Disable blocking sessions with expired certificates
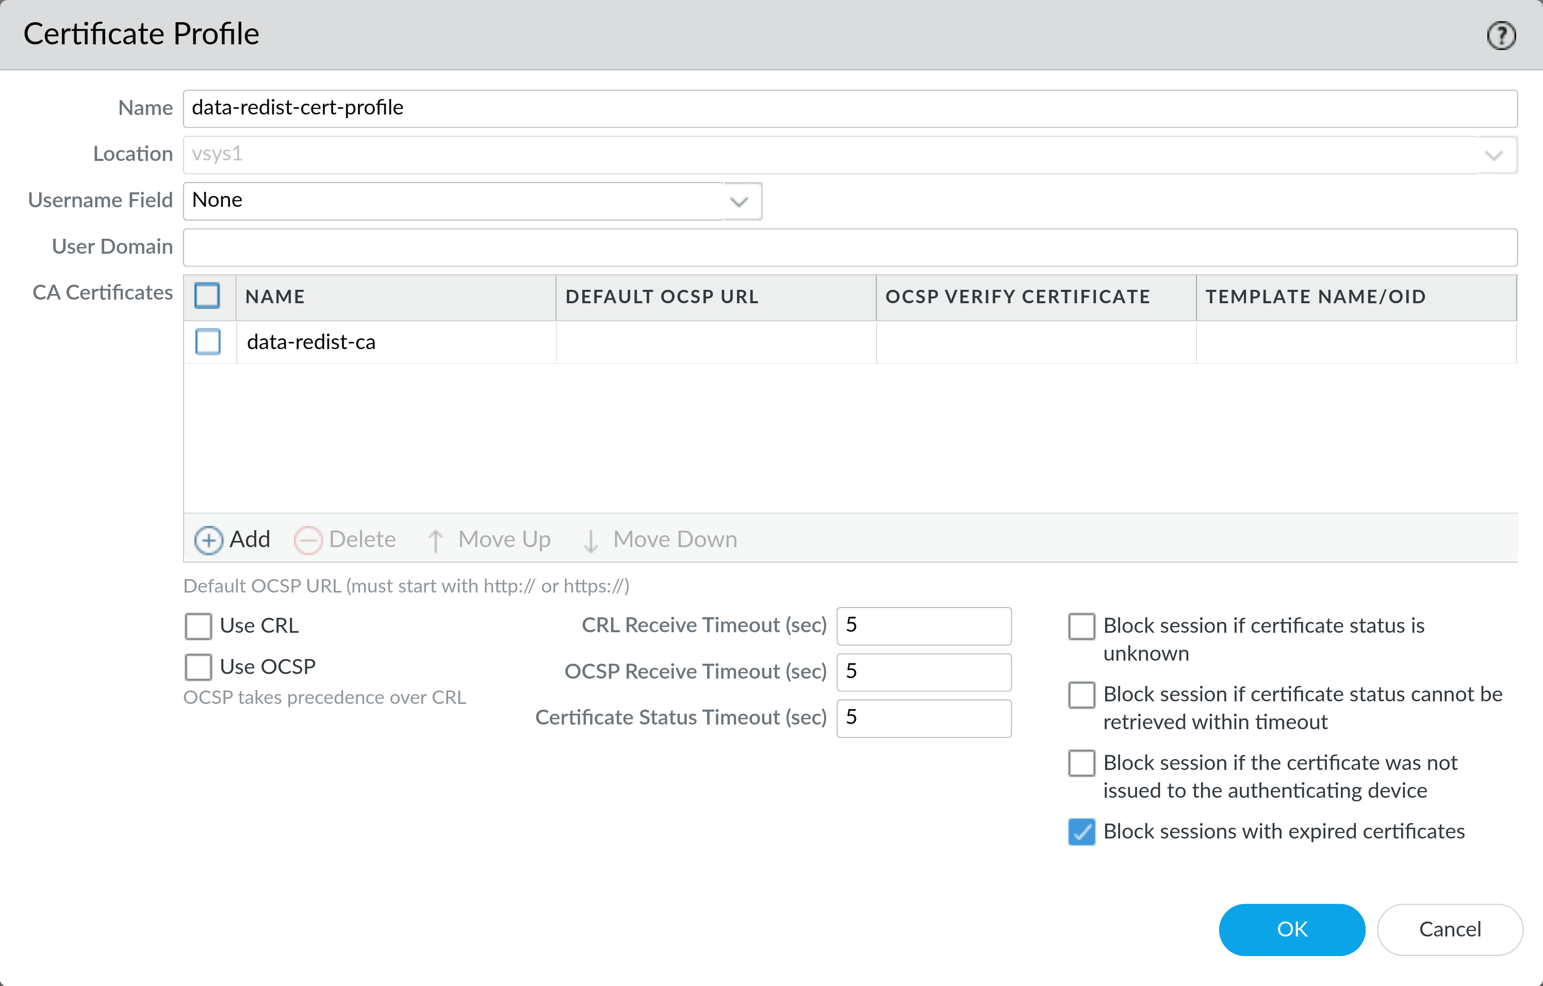Screen dimensions: 1543x986 [1081, 831]
